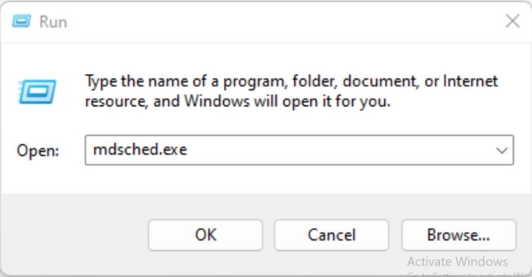
Task: Close the Run dialog with the X
Action: pos(512,21)
